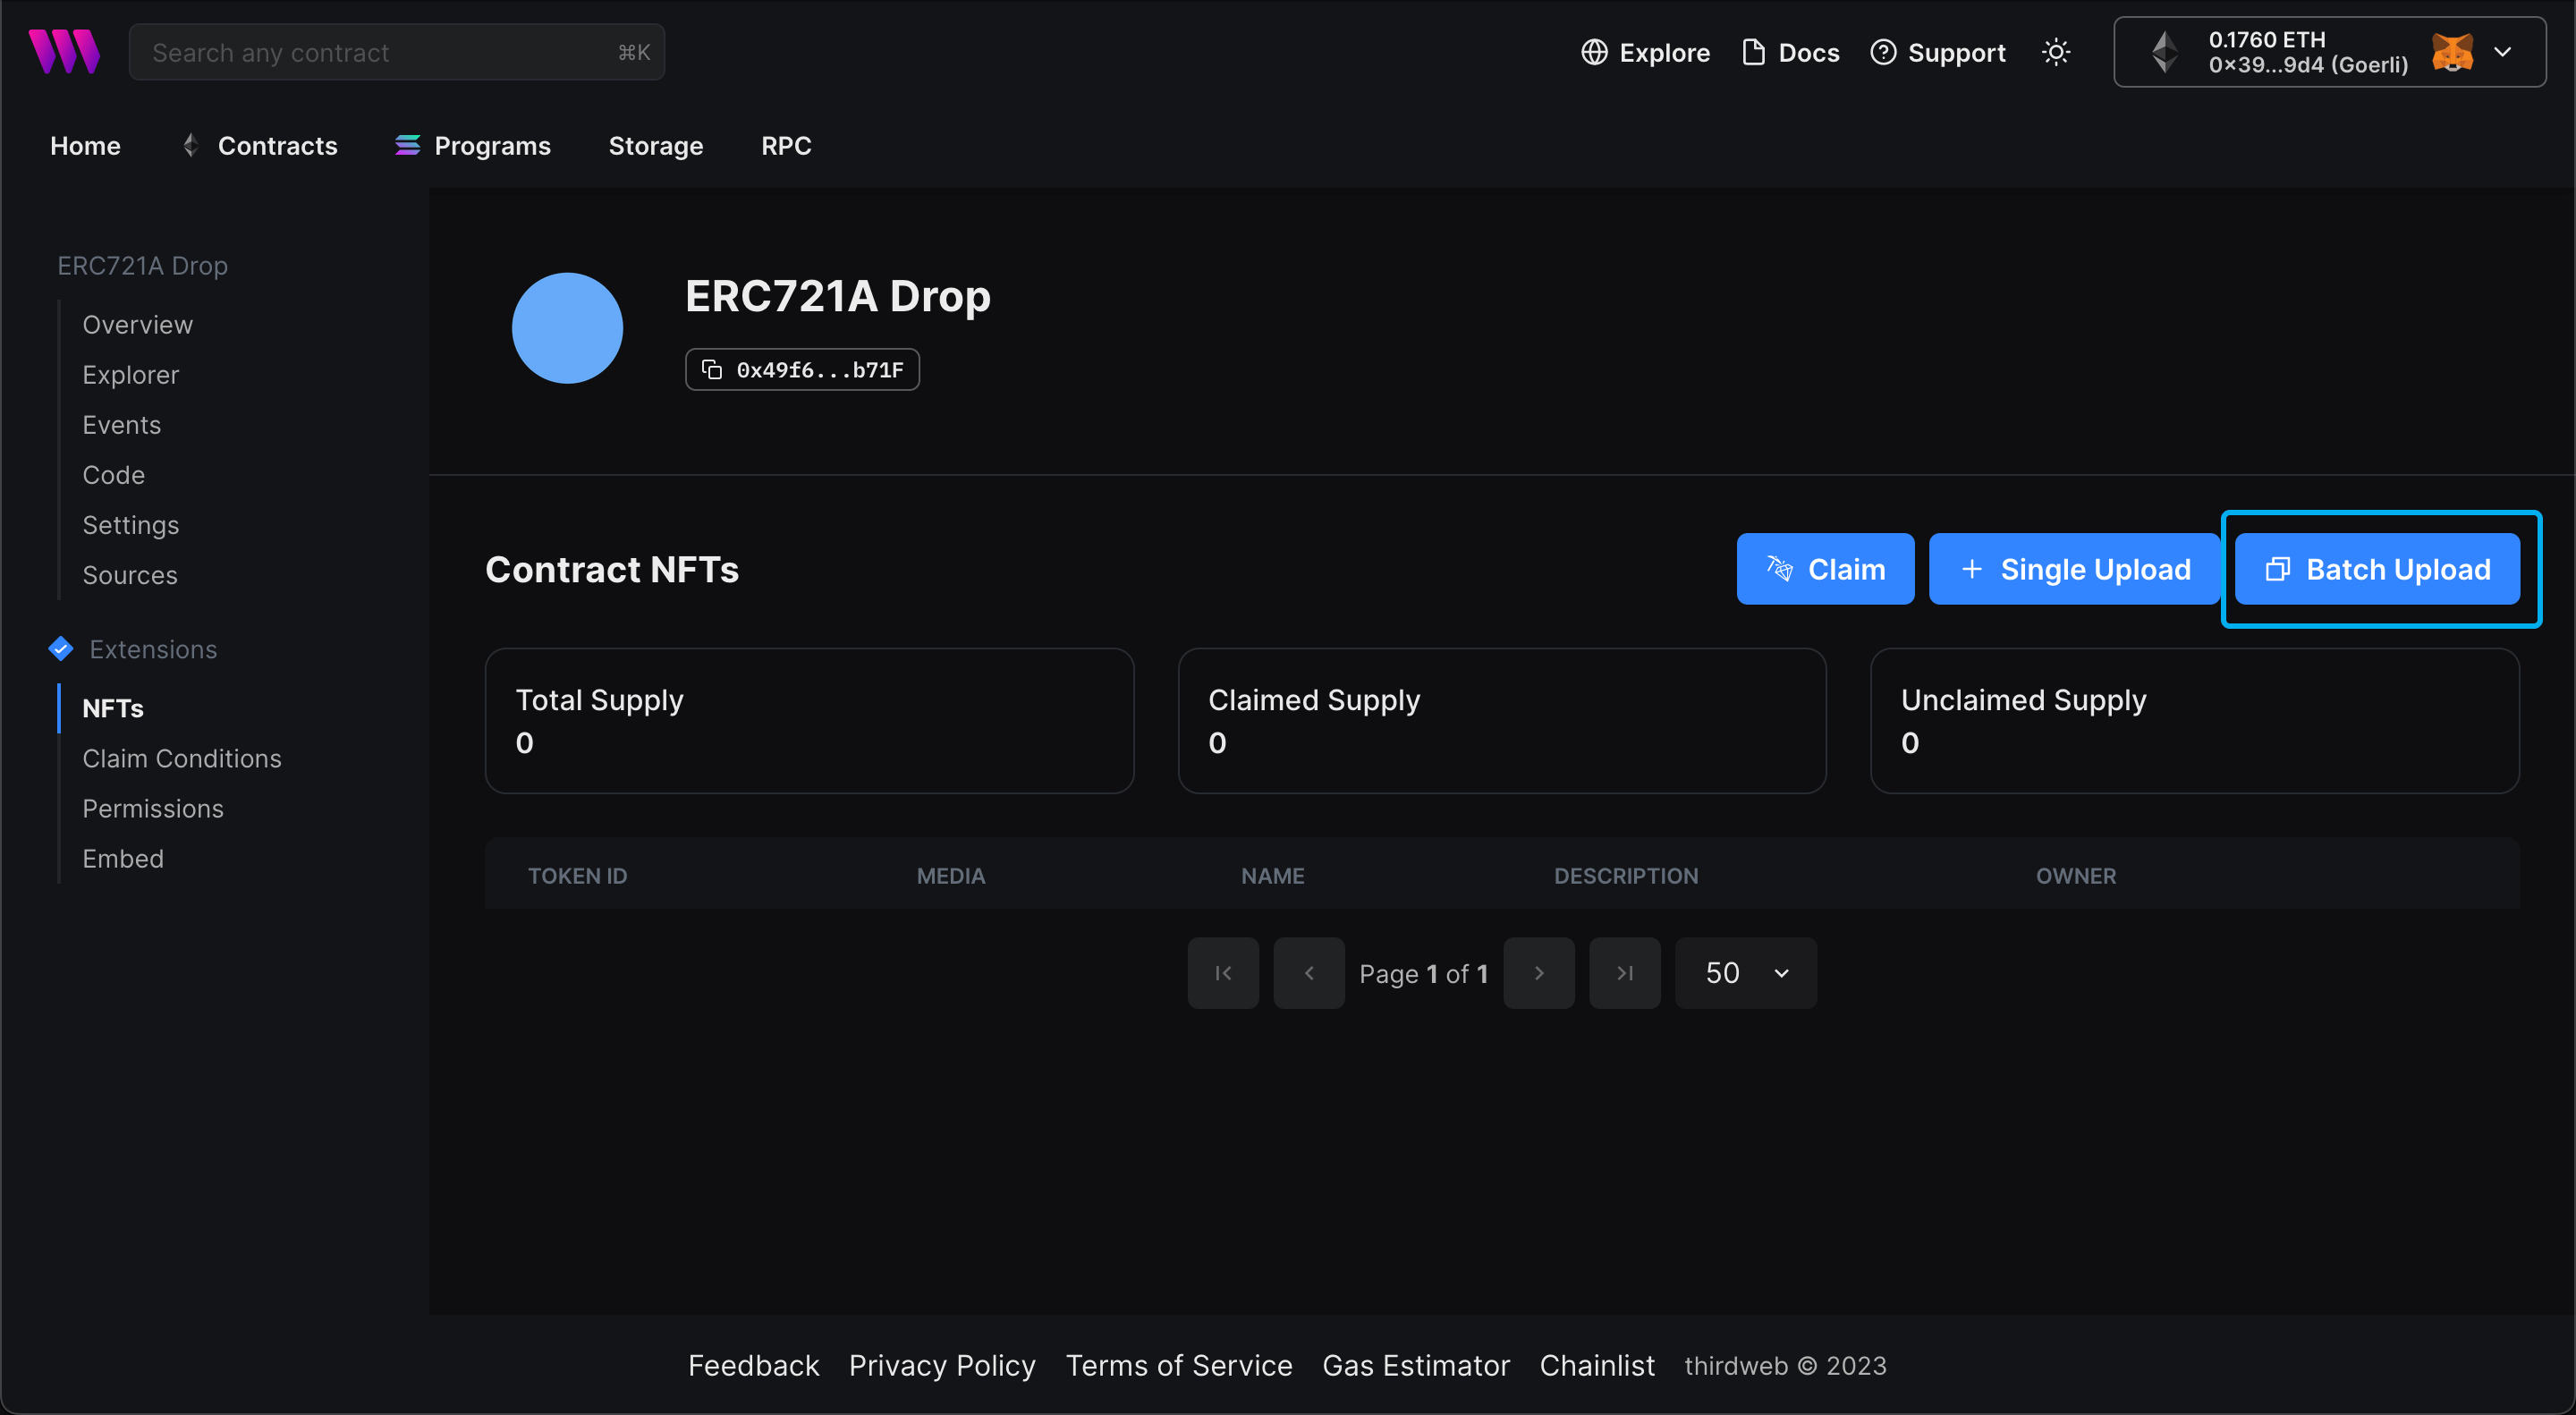Image resolution: width=2576 pixels, height=1415 pixels.
Task: Click the globe icon next to Explore
Action: point(1594,52)
